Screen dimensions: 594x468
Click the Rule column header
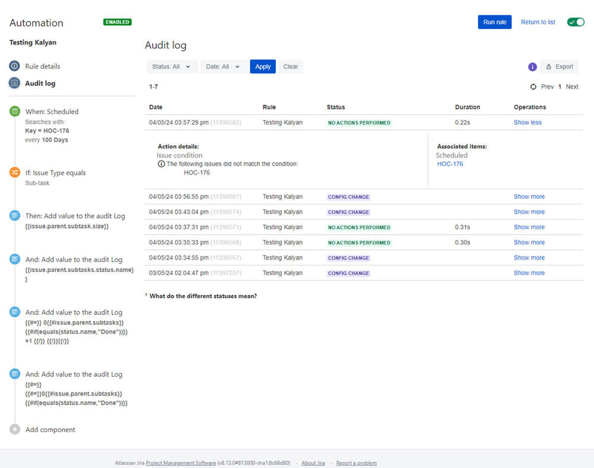tap(269, 107)
